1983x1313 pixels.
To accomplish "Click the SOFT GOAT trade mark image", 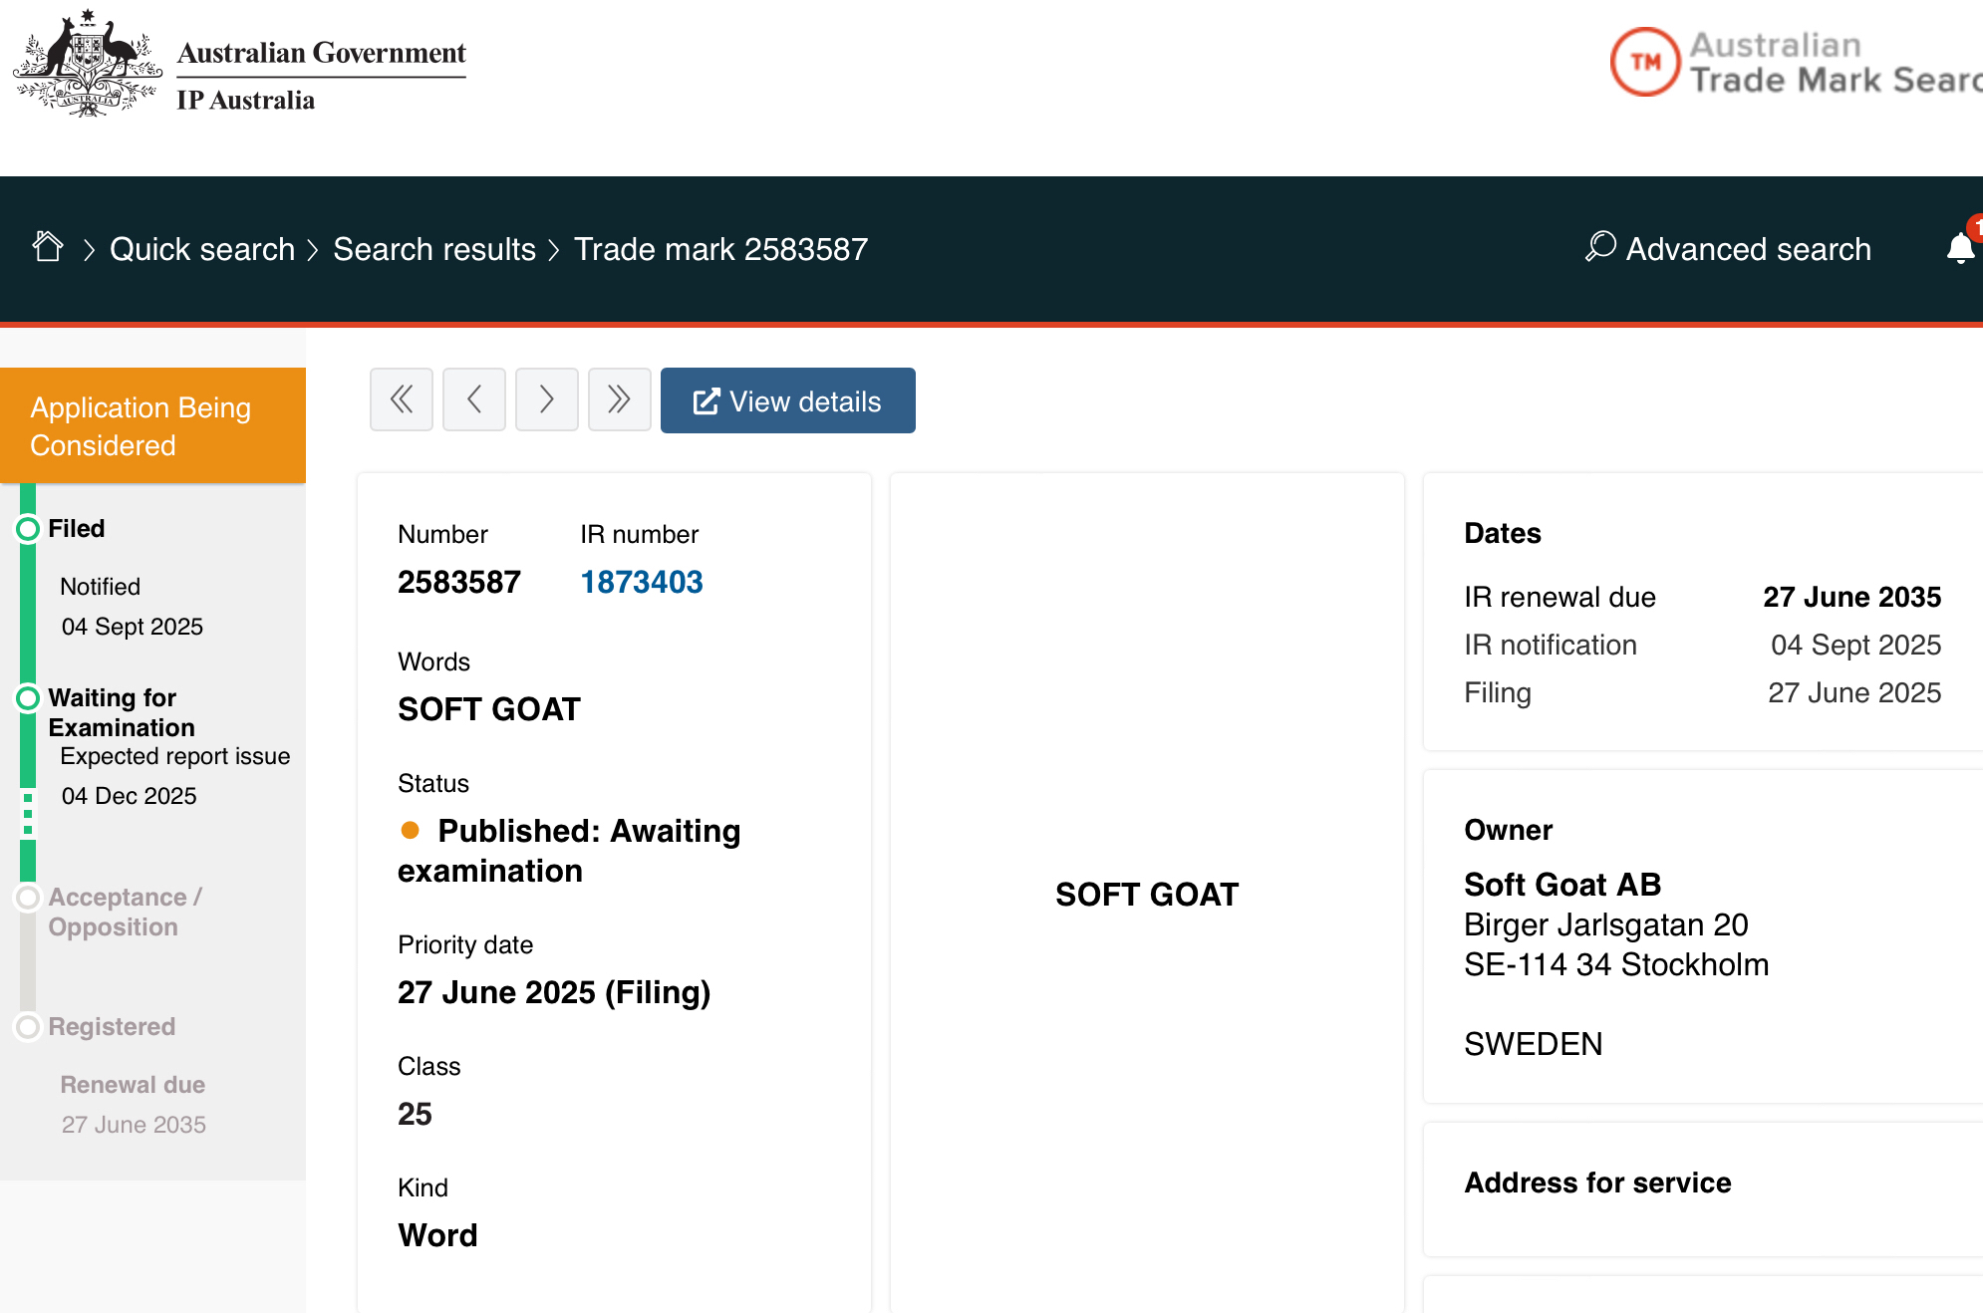I will click(x=1146, y=895).
